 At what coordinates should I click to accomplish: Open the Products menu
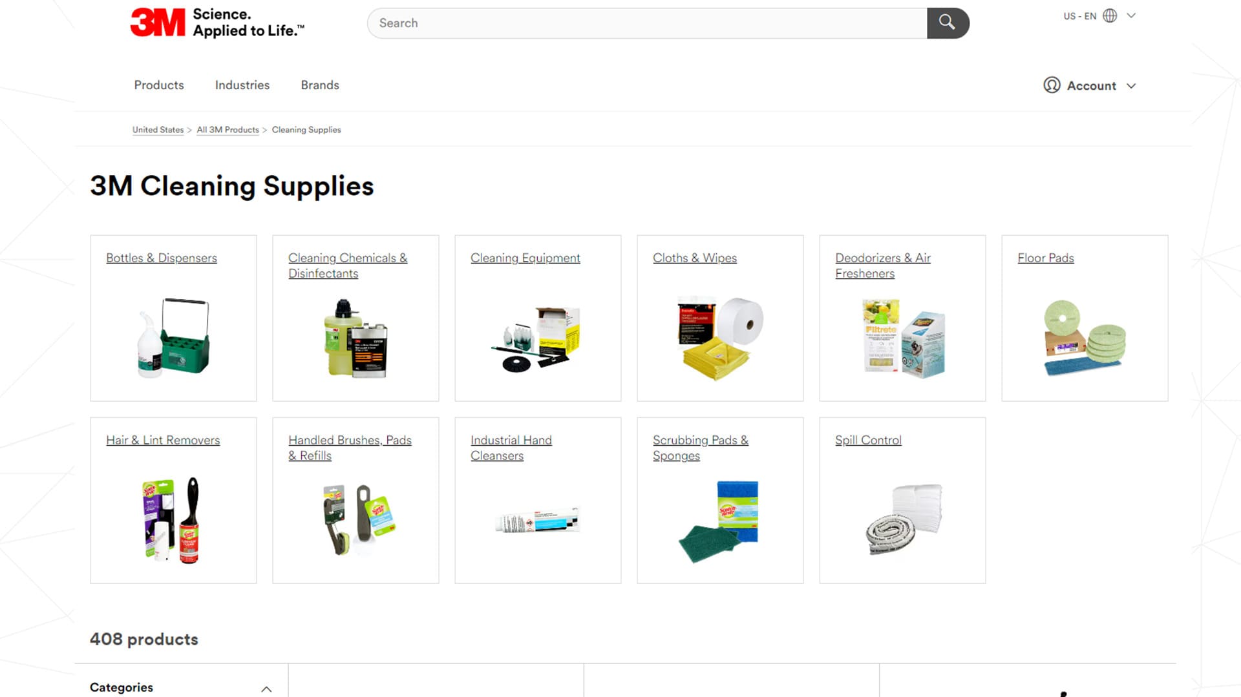[159, 85]
